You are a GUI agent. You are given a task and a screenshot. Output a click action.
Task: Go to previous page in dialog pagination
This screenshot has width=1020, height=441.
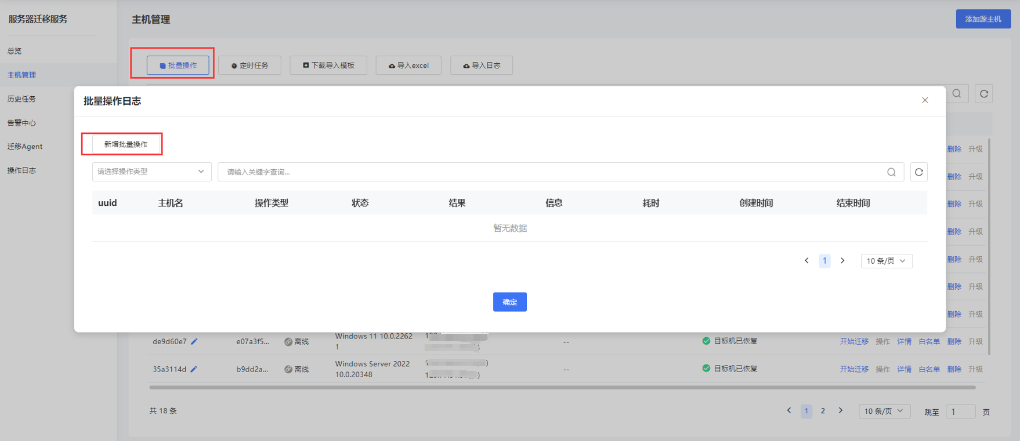click(x=806, y=261)
